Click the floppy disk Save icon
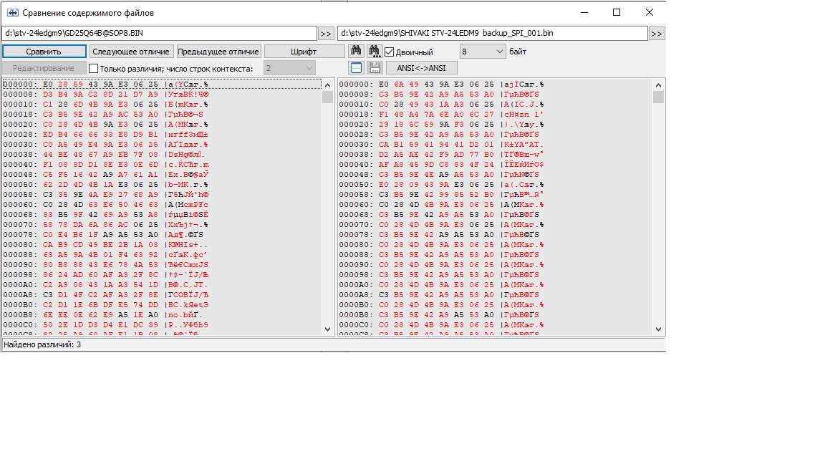The width and height of the screenshot is (825, 464). click(375, 68)
